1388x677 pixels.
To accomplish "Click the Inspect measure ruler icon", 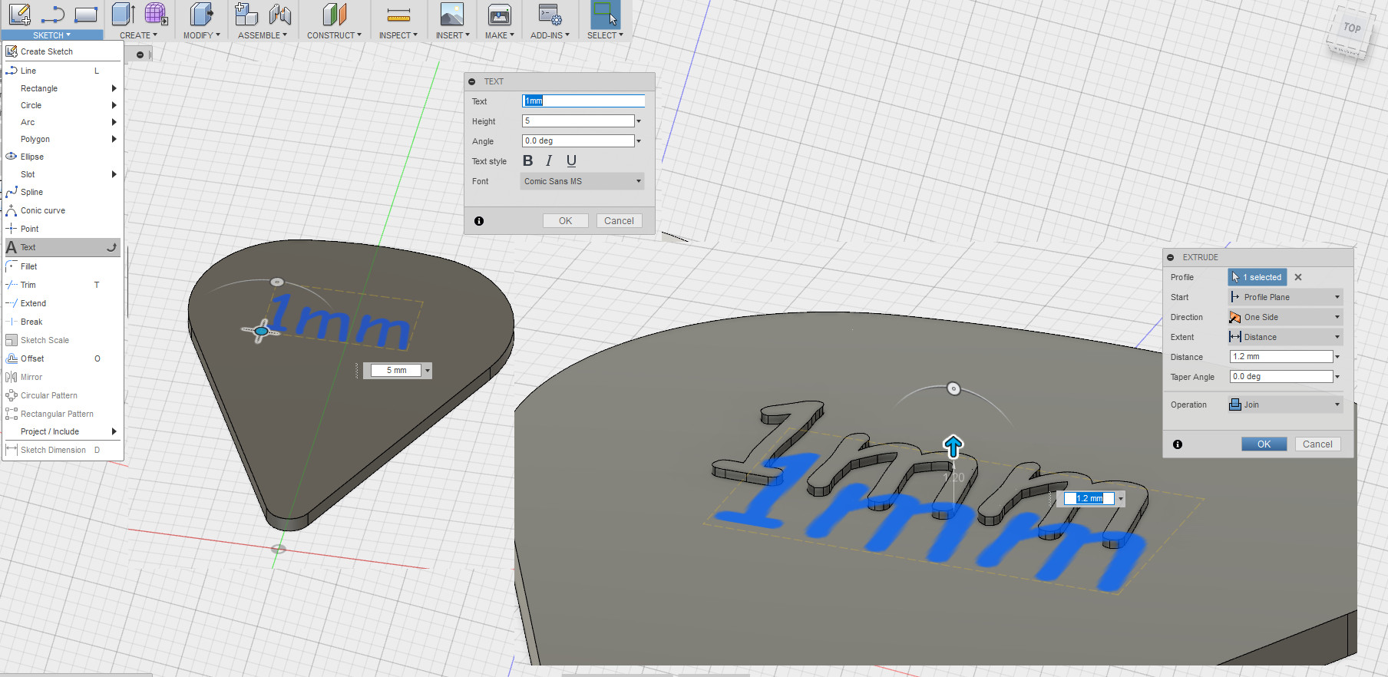I will tap(398, 15).
